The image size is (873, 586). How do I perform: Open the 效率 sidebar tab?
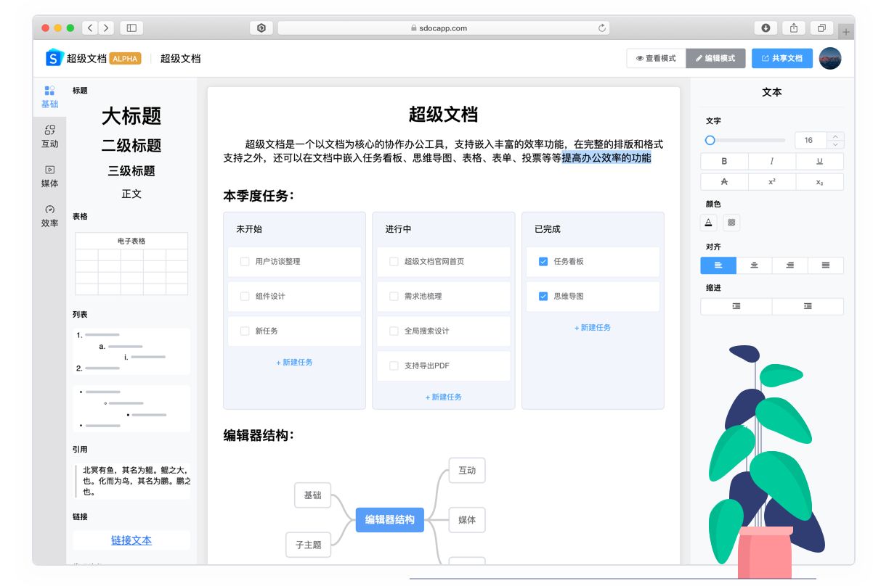[x=49, y=216]
